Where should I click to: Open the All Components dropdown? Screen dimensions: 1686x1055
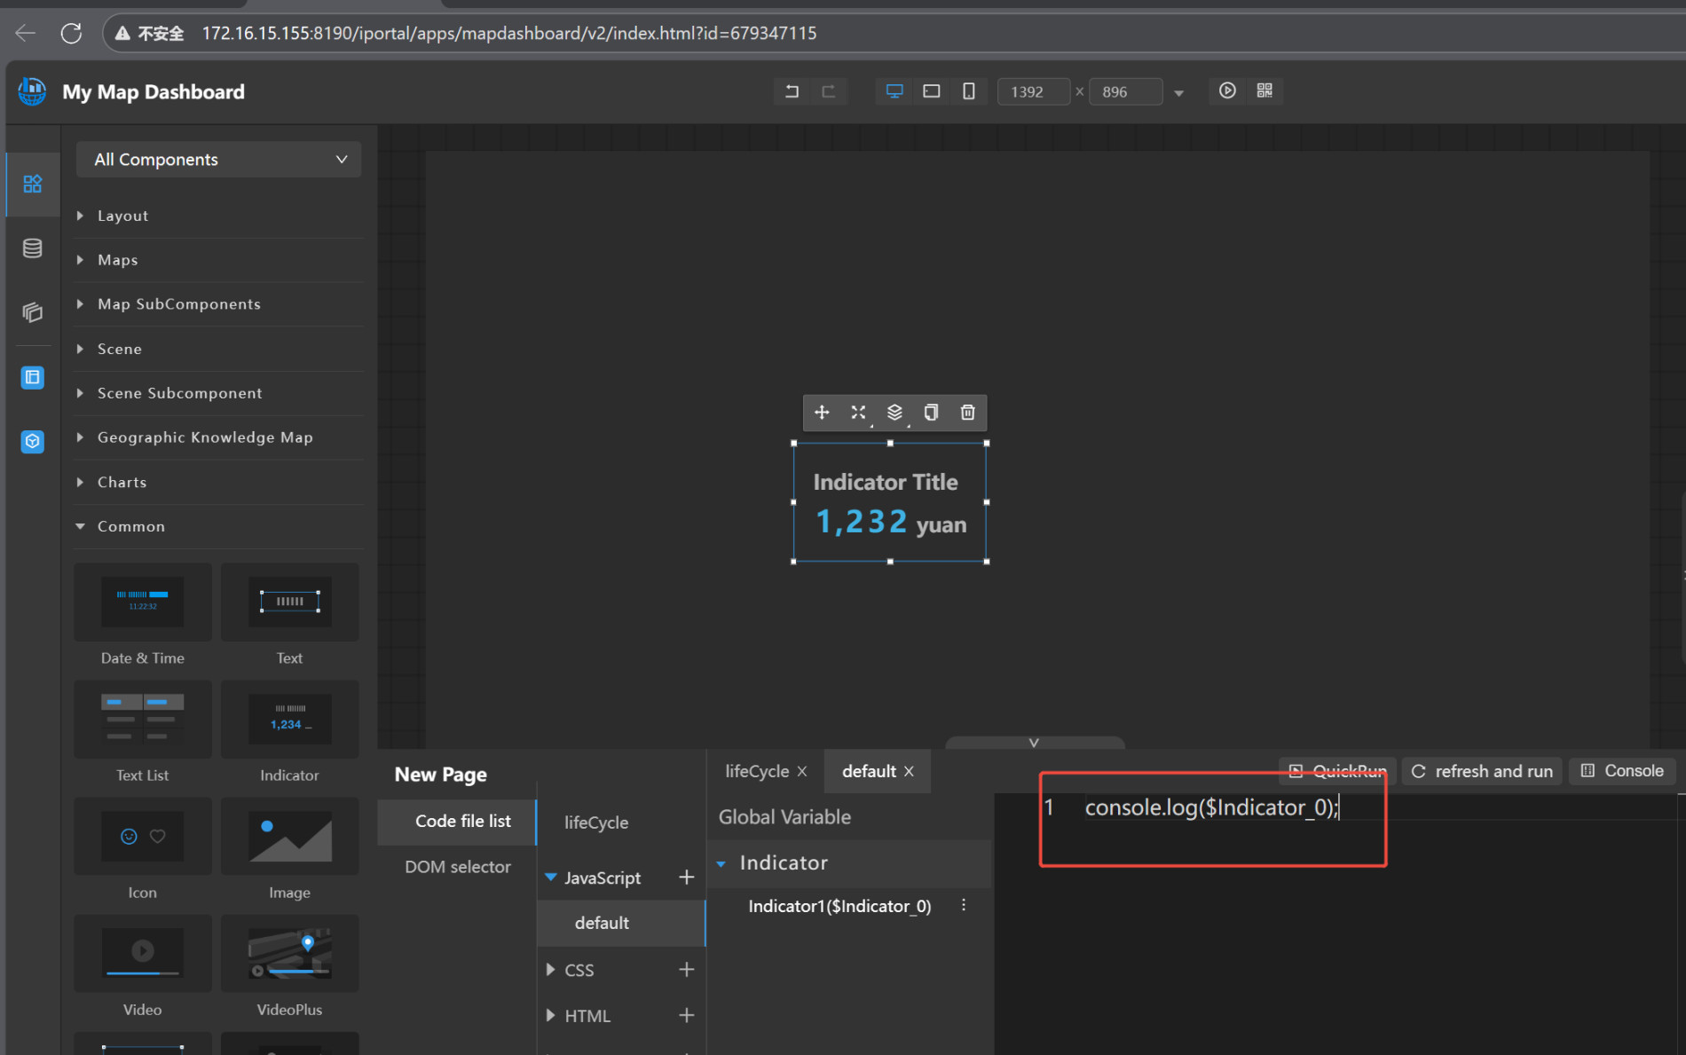[x=219, y=160]
